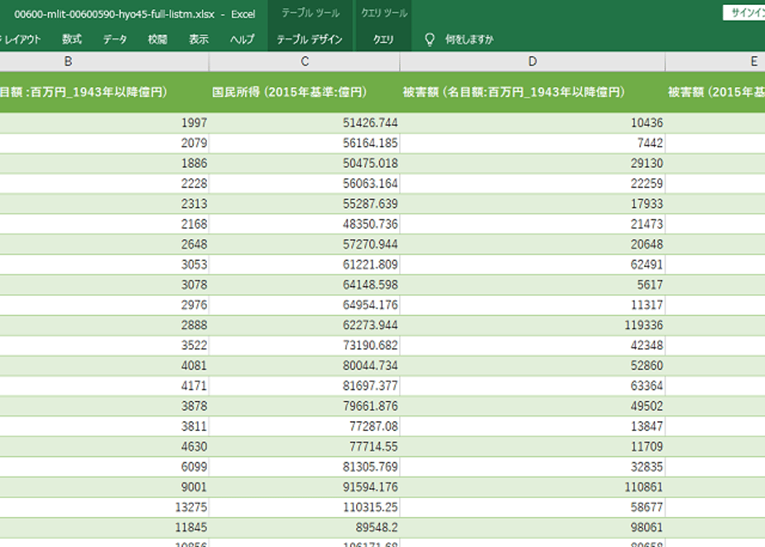Select cell with value 91594.176

point(305,487)
